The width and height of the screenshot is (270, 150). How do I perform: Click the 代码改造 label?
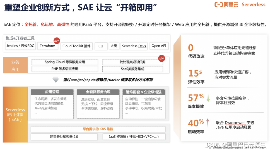pos(196,56)
